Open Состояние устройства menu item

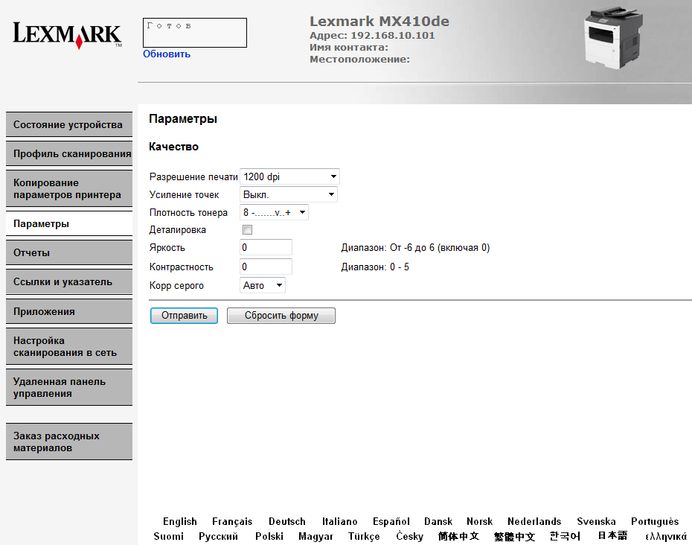pyautogui.click(x=69, y=124)
